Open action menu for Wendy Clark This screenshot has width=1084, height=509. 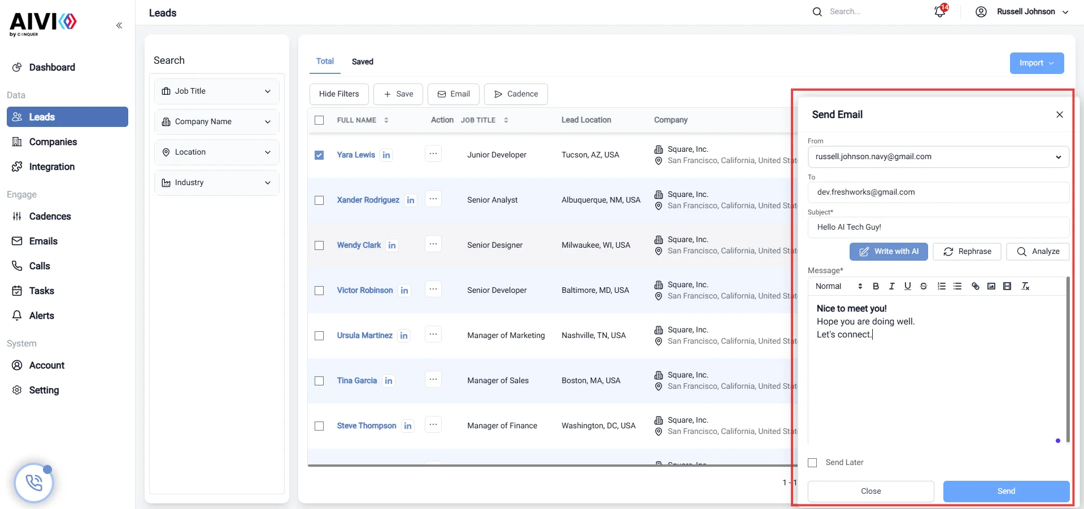coord(433,244)
